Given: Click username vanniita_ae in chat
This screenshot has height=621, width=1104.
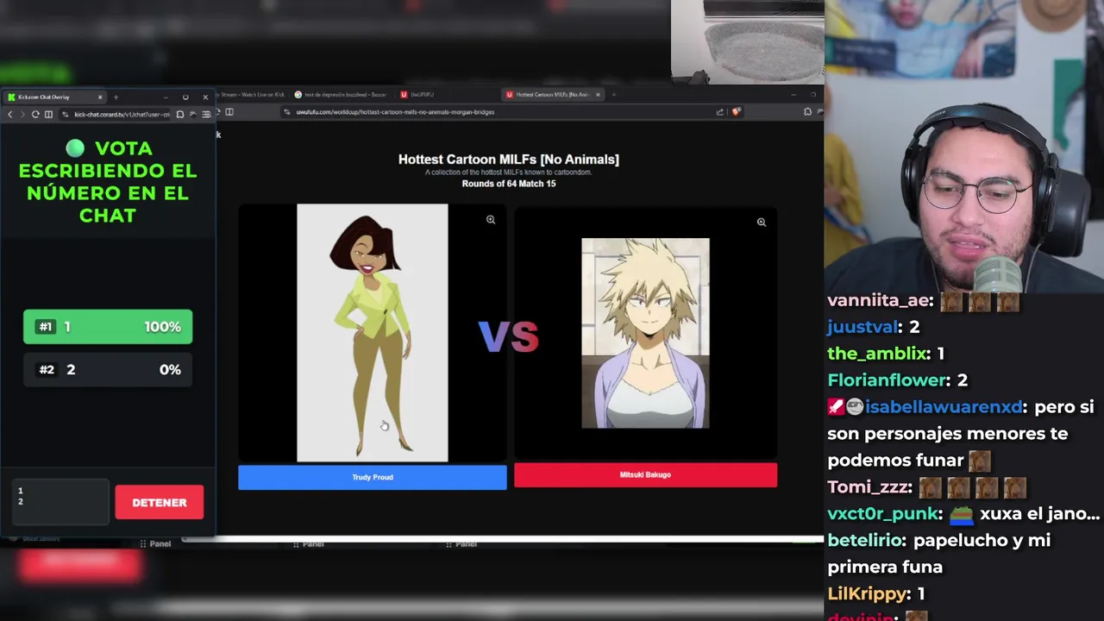Looking at the screenshot, I should tap(877, 300).
